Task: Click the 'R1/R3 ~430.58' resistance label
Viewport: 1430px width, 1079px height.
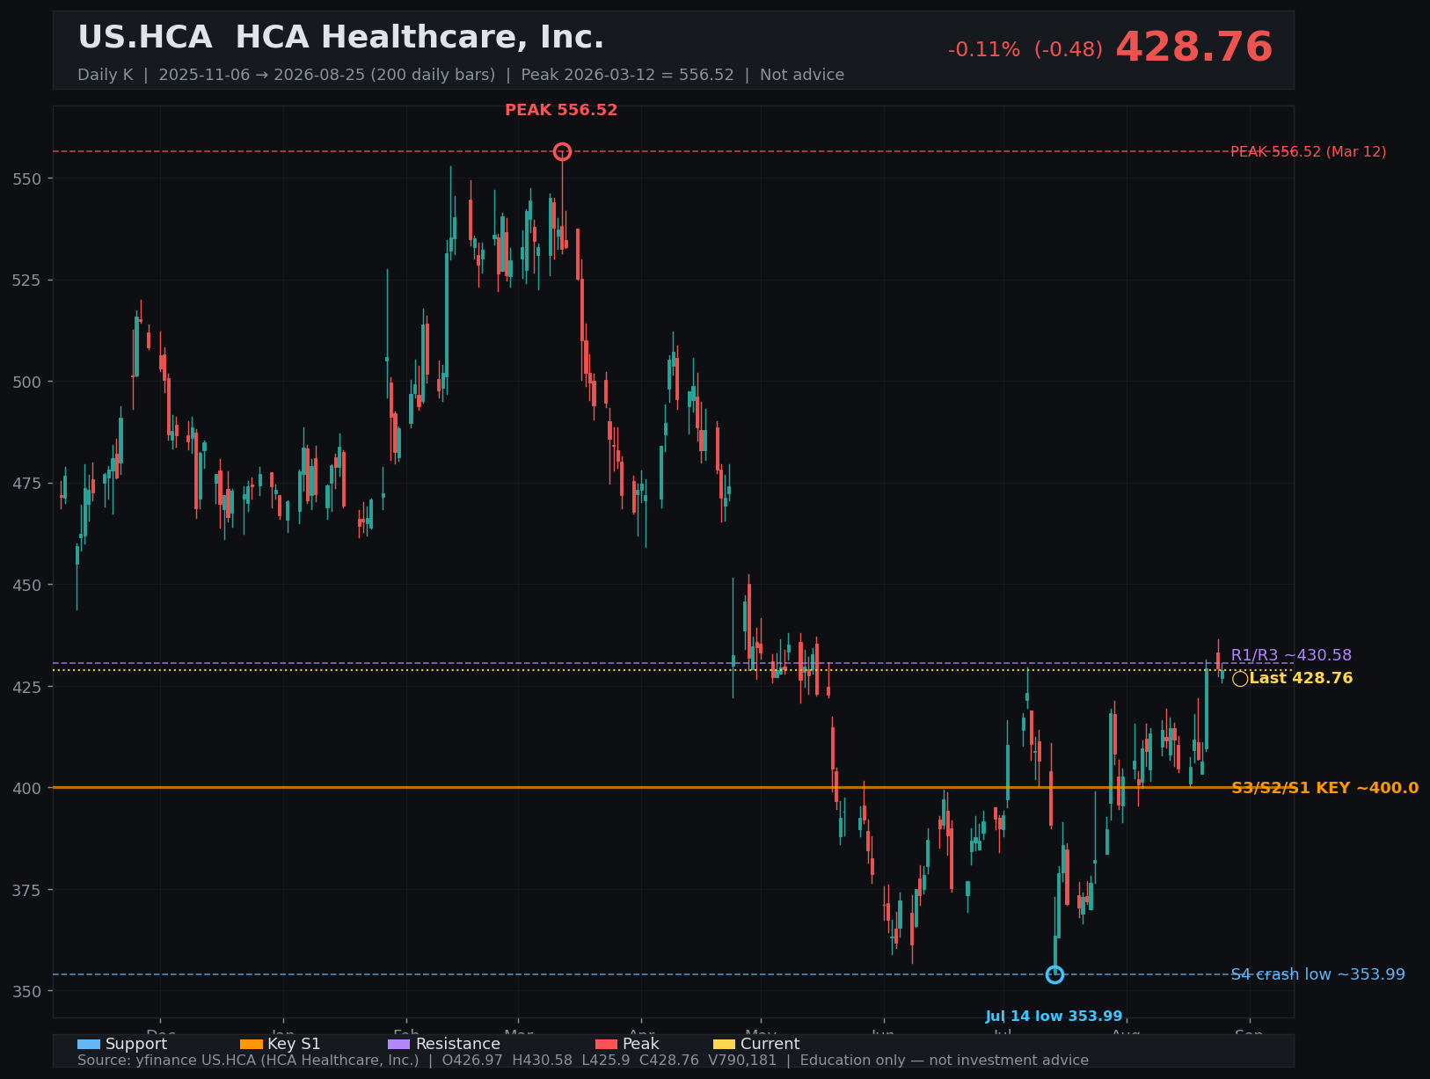Action: [1291, 656]
